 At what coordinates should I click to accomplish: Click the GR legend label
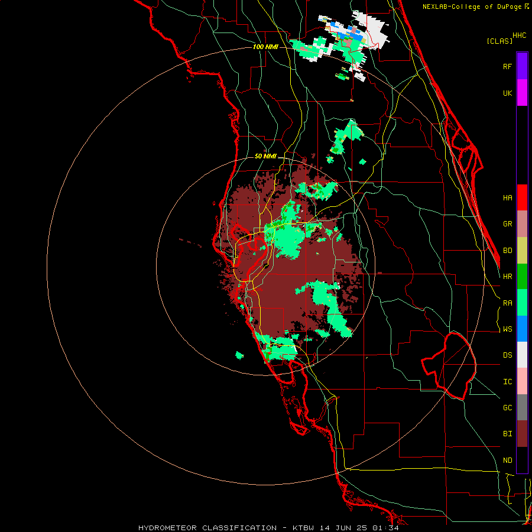pos(507,224)
